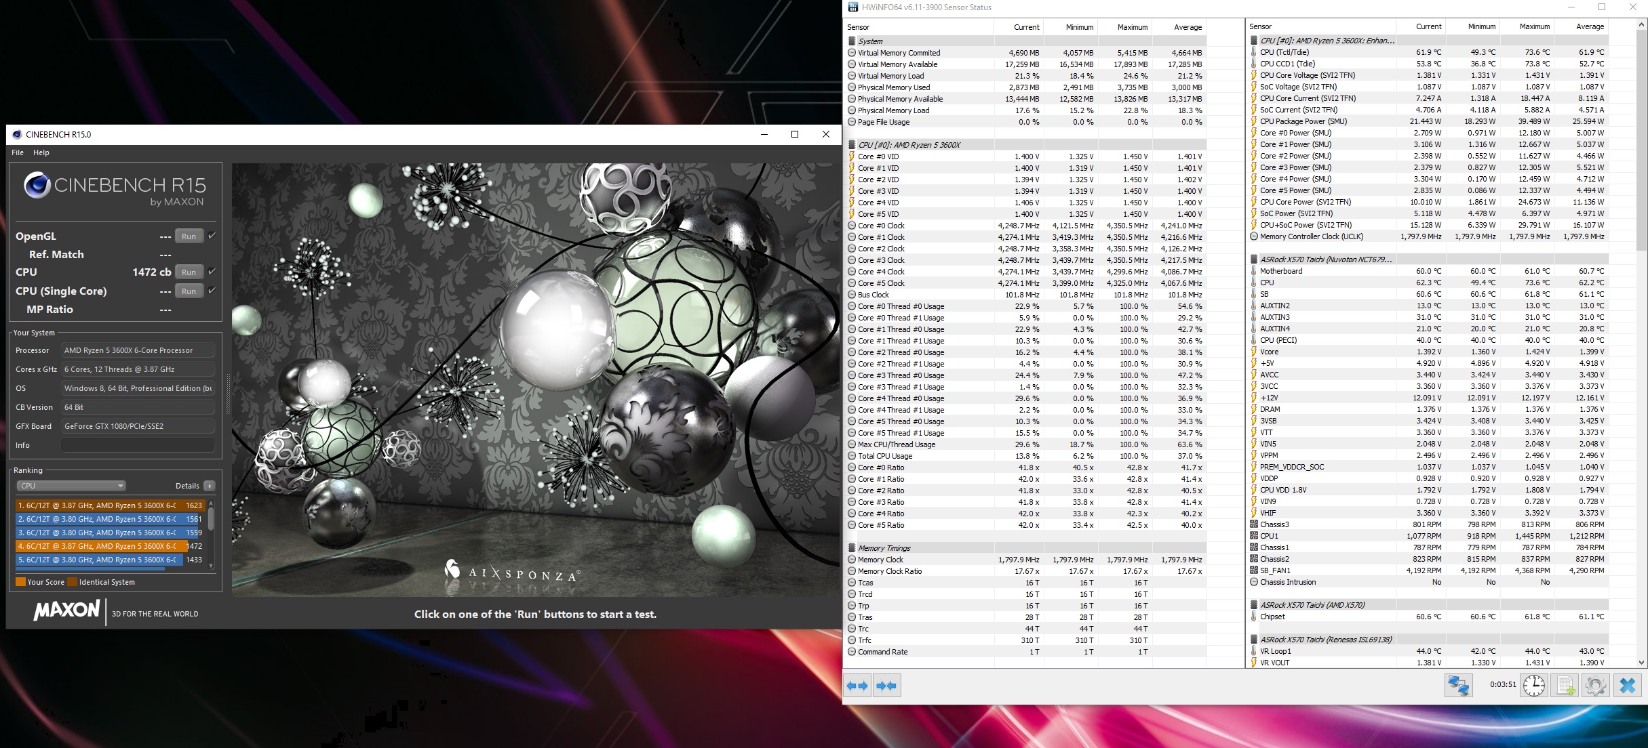Image resolution: width=1648 pixels, height=748 pixels.
Task: Click the expand columns blue arrows icon
Action: point(857,686)
